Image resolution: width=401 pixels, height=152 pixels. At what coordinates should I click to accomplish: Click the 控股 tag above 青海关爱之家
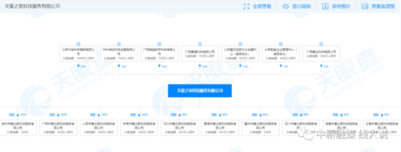click(214, 115)
